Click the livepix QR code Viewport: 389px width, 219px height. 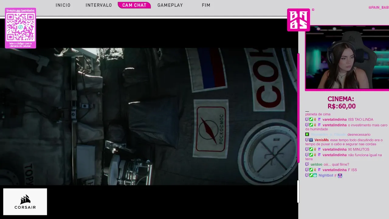coord(20,27)
